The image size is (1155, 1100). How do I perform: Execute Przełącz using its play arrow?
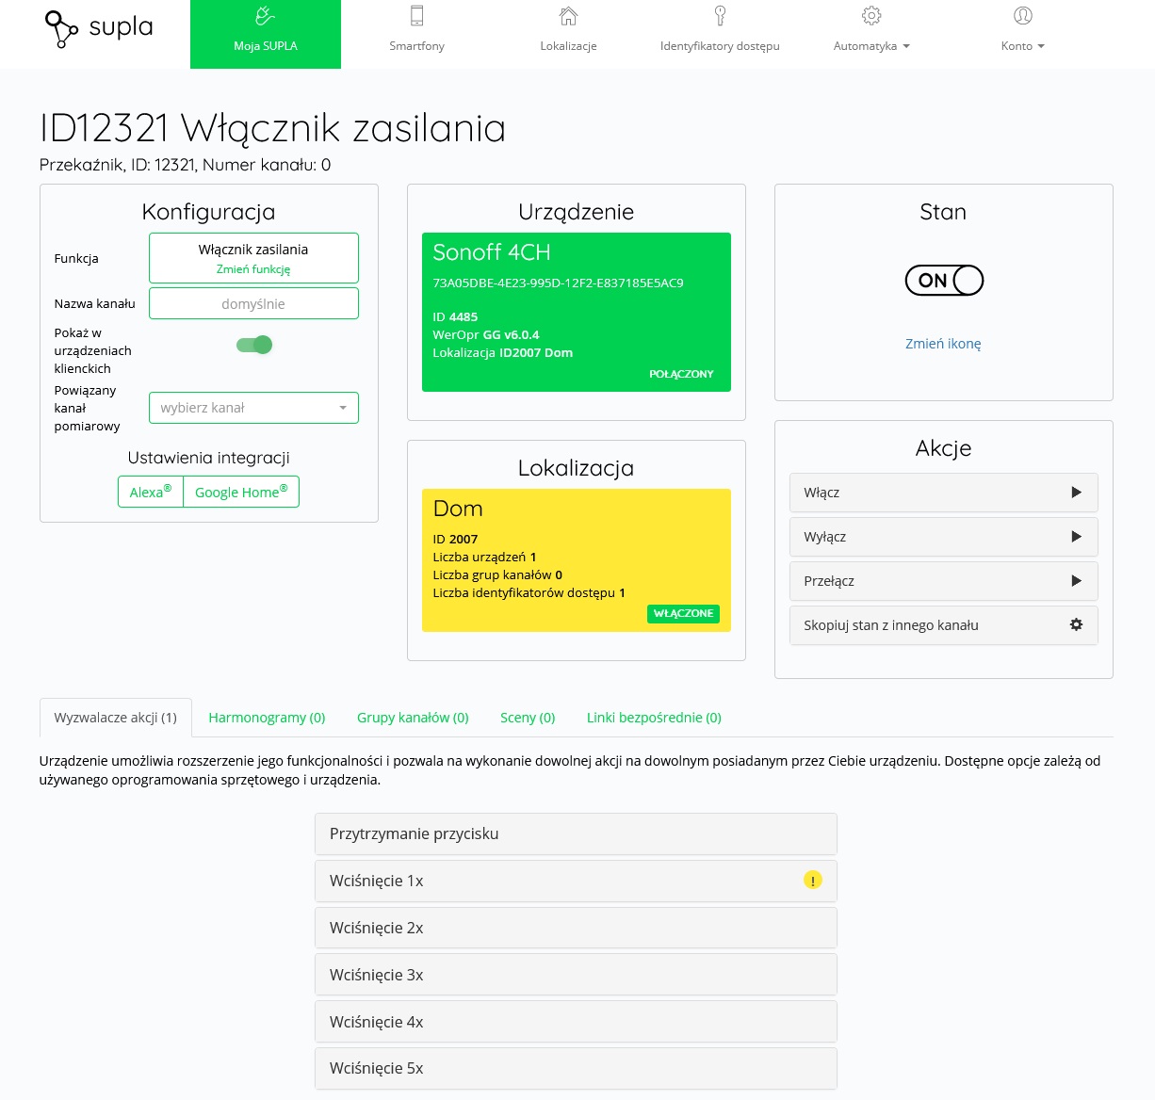coord(1075,580)
